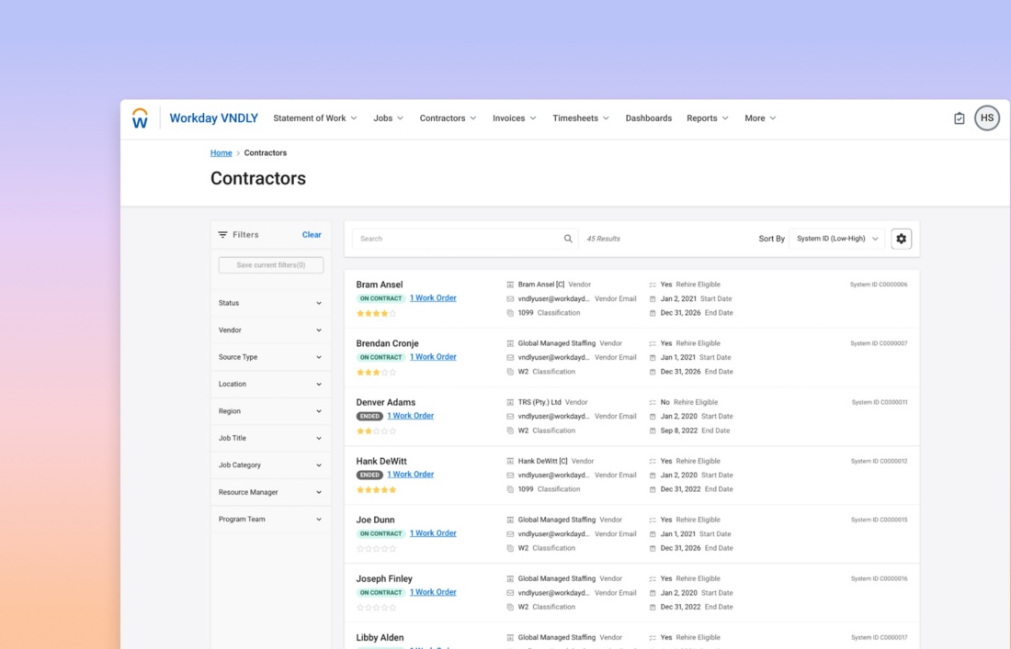Click the calendar icon beside Jan 2, 2021
Screen dimensions: 1011x649
click(x=653, y=299)
